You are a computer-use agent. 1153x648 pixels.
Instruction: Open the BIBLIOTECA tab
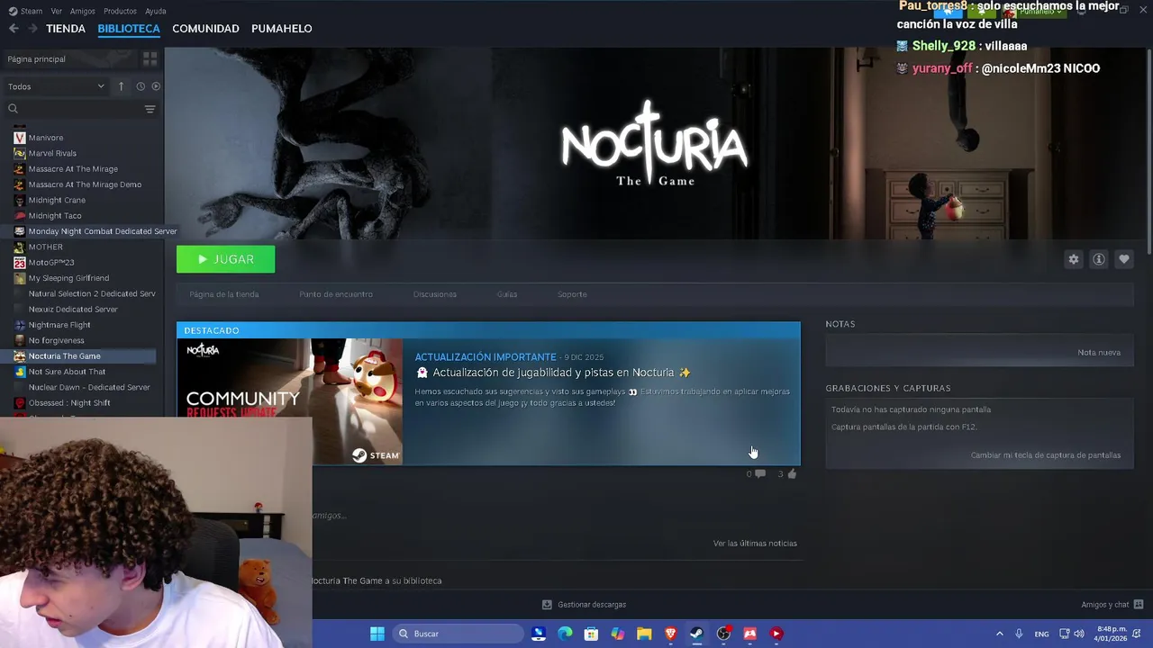(x=129, y=29)
